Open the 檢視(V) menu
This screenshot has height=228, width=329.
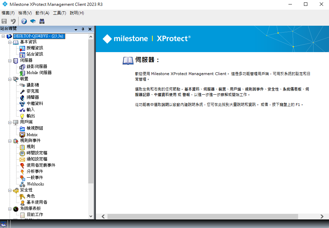coord(25,13)
